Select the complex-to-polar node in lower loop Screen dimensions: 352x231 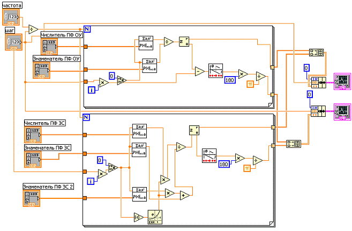[x=193, y=130]
